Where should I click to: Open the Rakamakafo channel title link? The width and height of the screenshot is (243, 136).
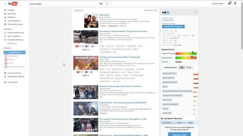(x=104, y=15)
